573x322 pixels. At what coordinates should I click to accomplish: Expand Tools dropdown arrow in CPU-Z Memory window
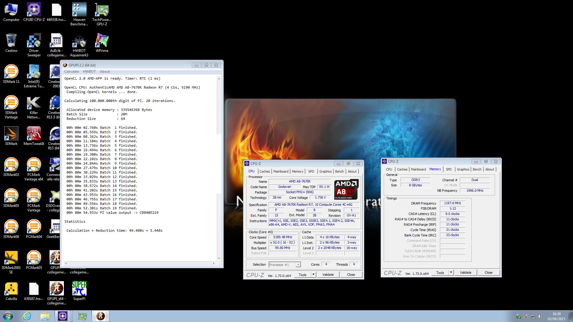(451, 273)
